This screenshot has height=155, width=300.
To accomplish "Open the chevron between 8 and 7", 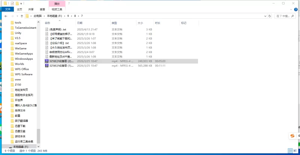I will pos(78,16).
